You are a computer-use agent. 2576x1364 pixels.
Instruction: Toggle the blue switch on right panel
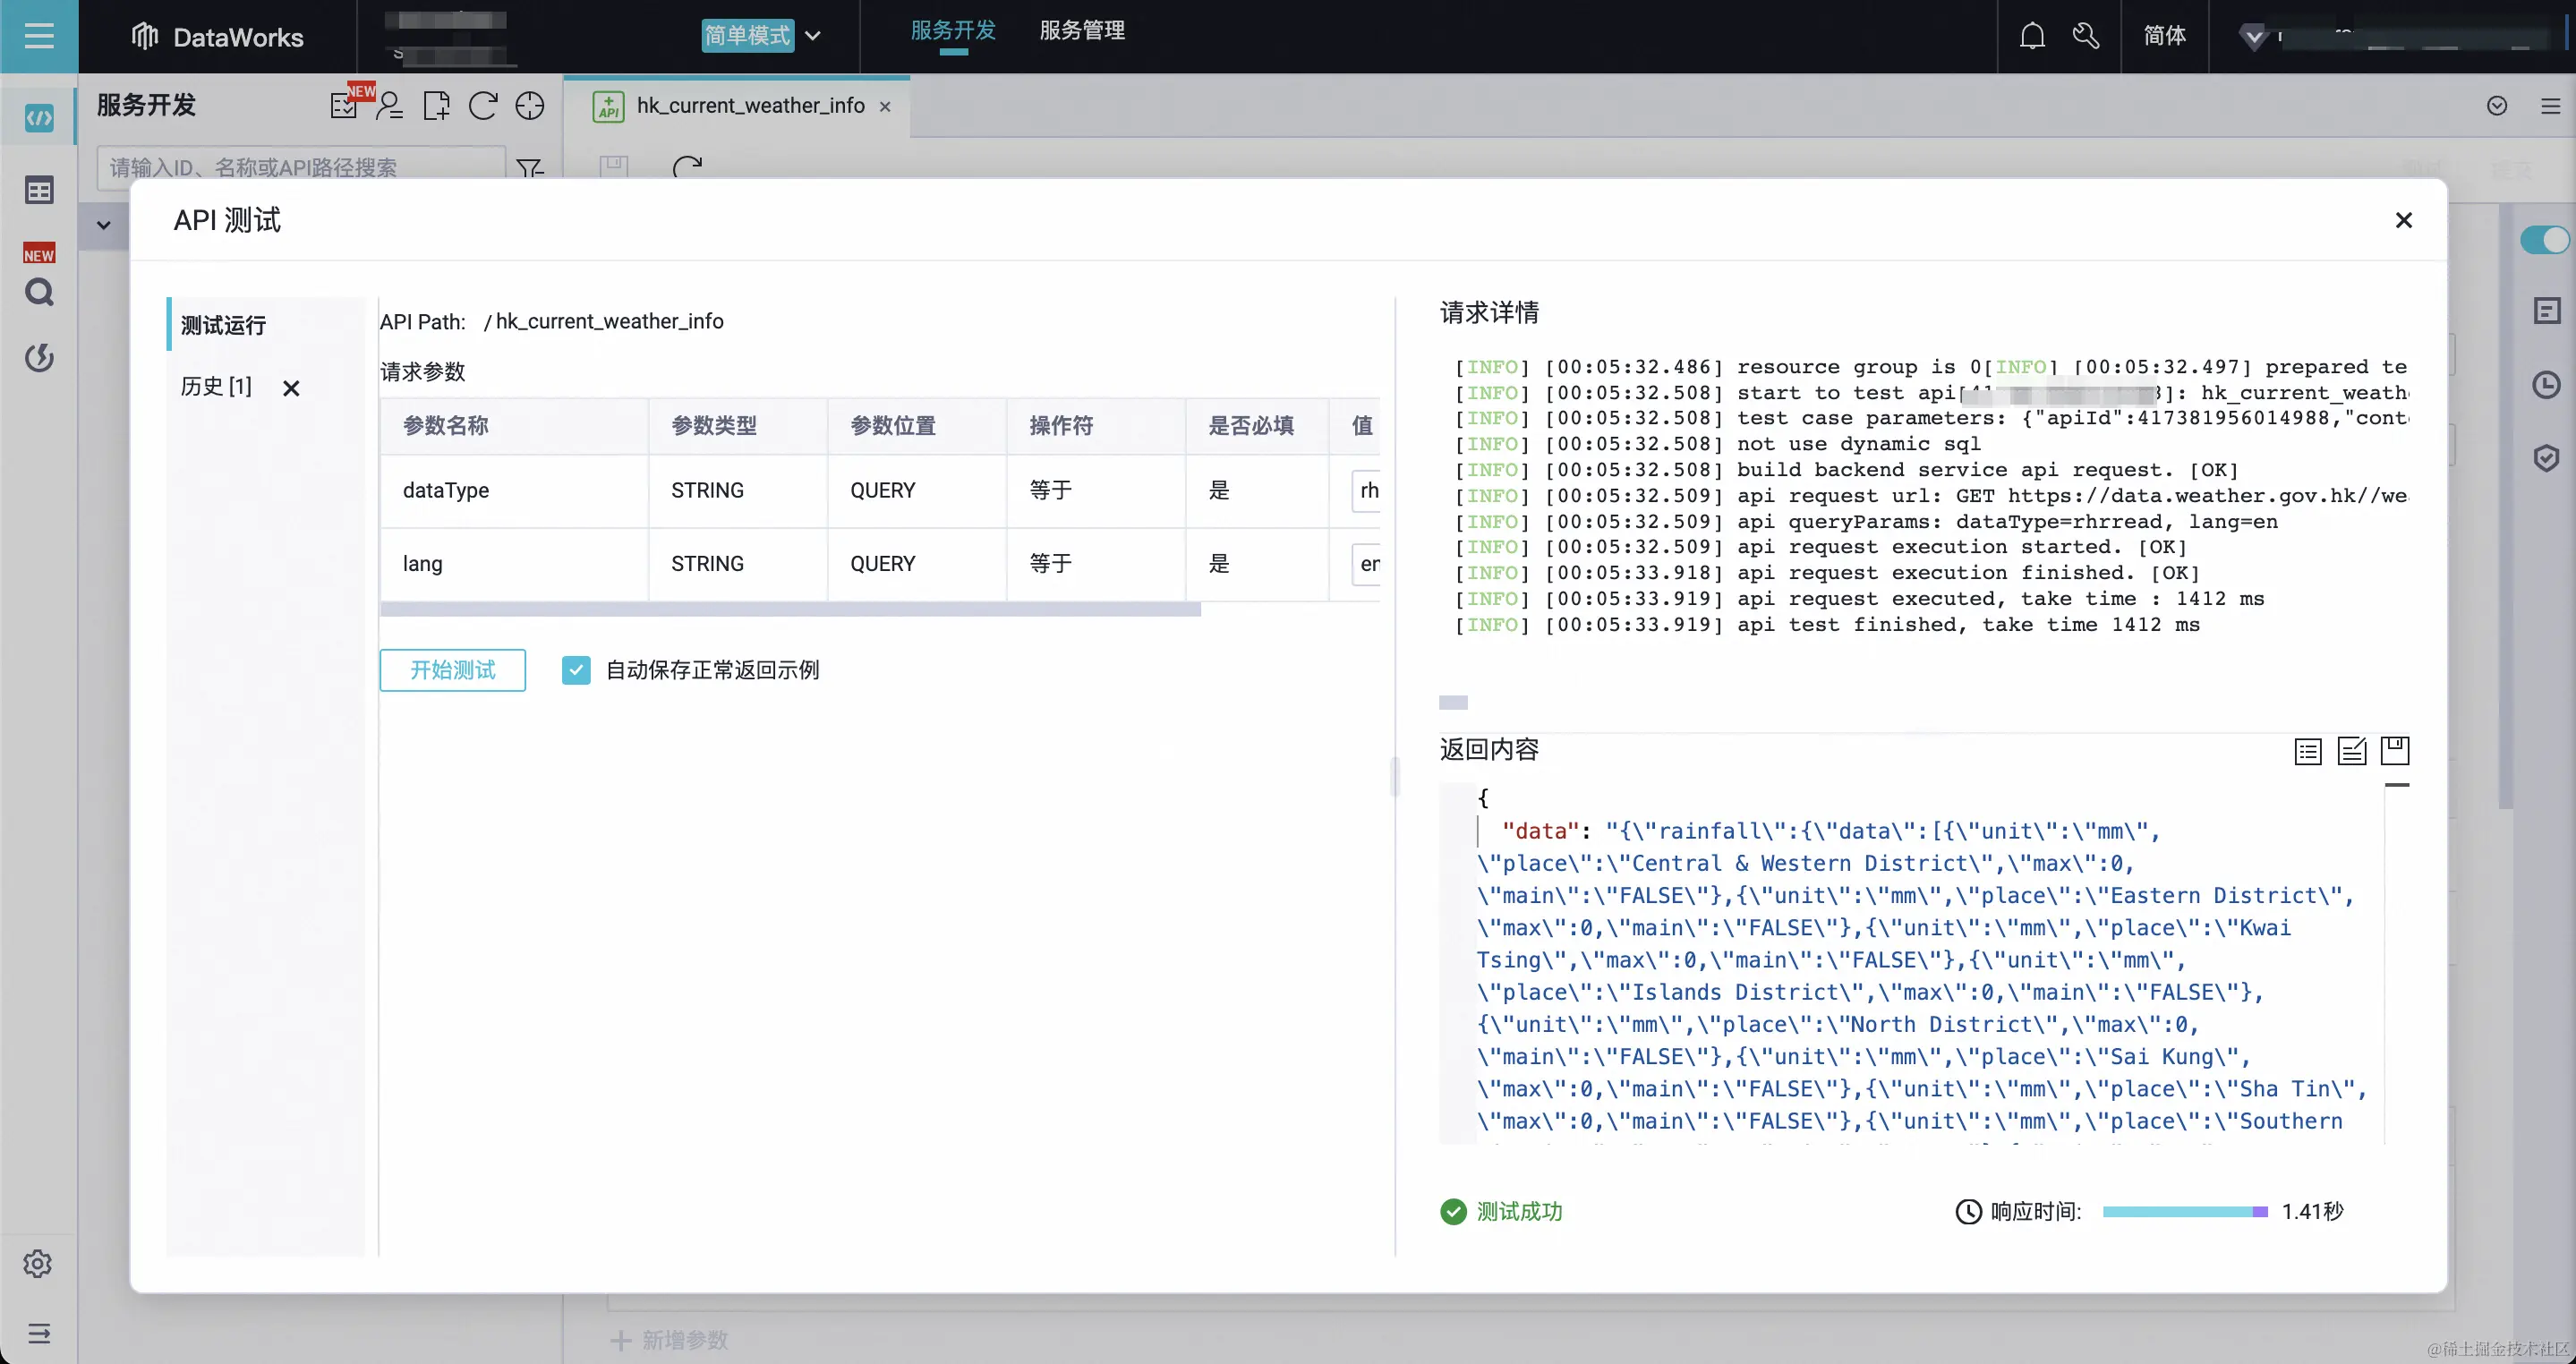(2545, 240)
